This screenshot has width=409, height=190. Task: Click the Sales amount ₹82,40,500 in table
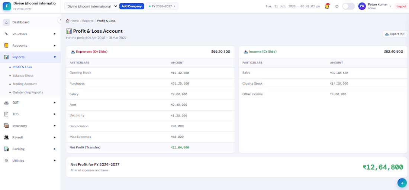tap(339, 73)
